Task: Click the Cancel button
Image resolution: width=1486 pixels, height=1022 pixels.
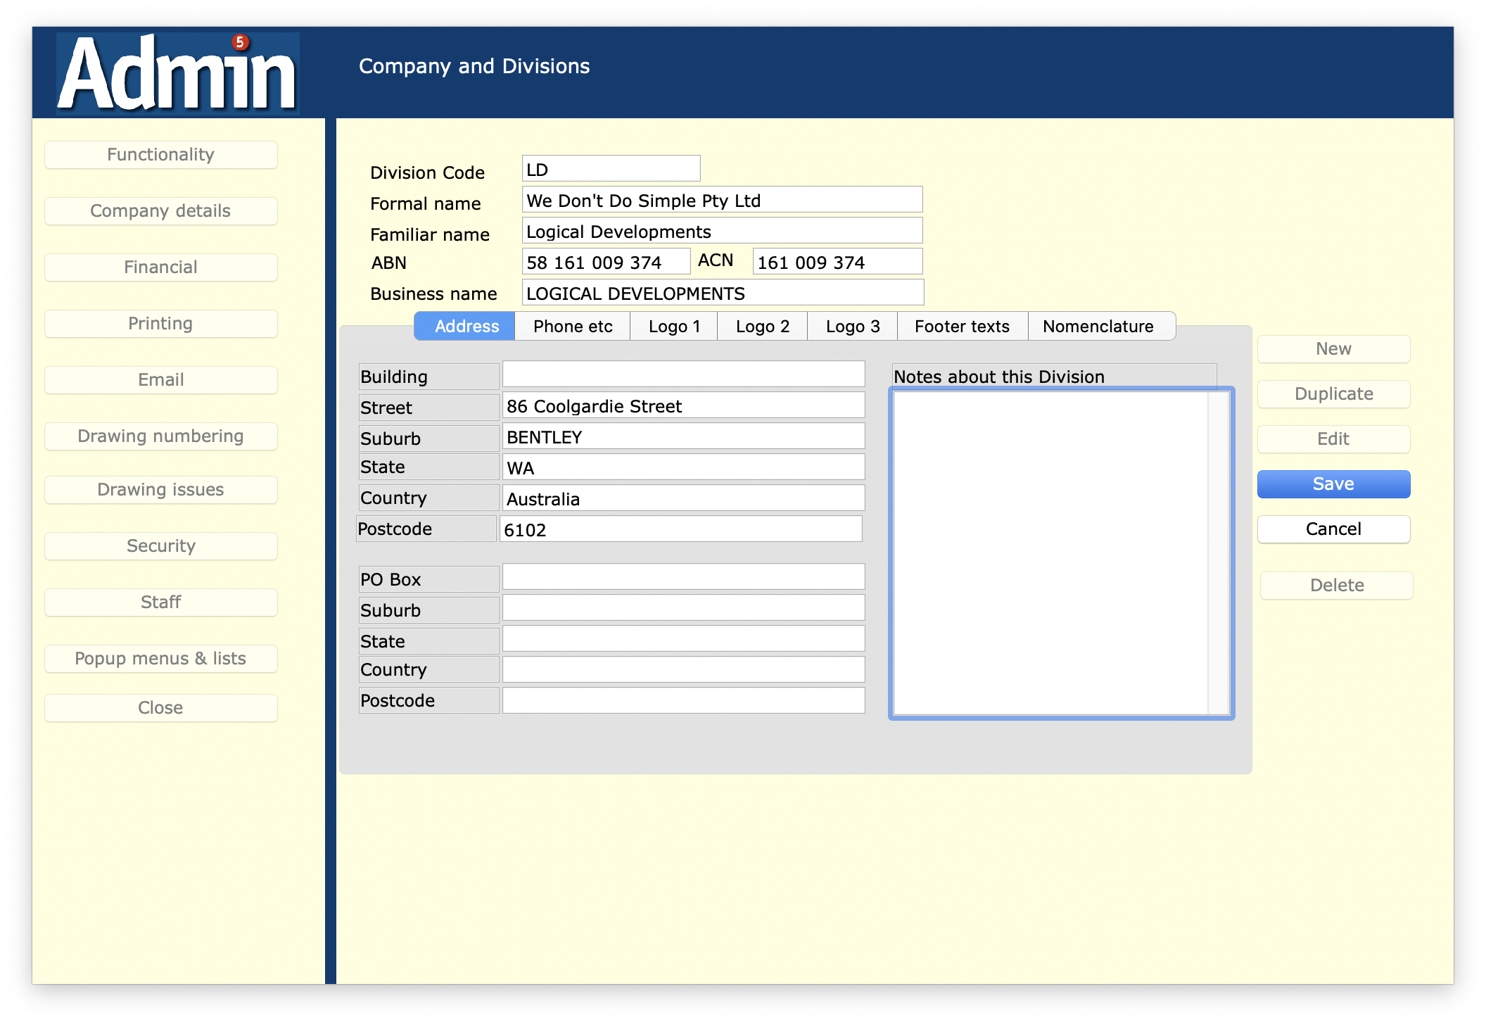Action: pos(1333,529)
